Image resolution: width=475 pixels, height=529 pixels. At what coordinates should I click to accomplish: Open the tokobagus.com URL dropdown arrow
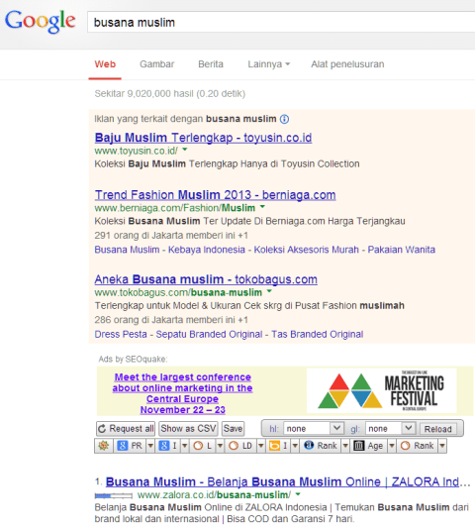[269, 291]
